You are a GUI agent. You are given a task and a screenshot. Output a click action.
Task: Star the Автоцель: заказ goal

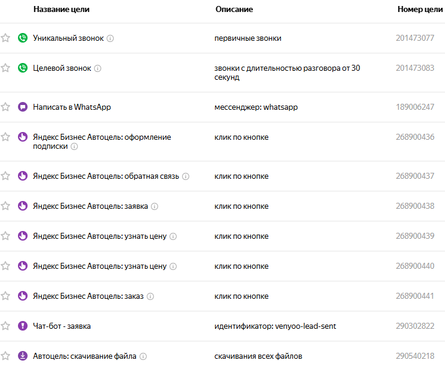[x=5, y=296]
